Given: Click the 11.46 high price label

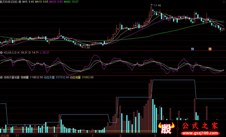Looking at the screenshot, I should 157,5.
